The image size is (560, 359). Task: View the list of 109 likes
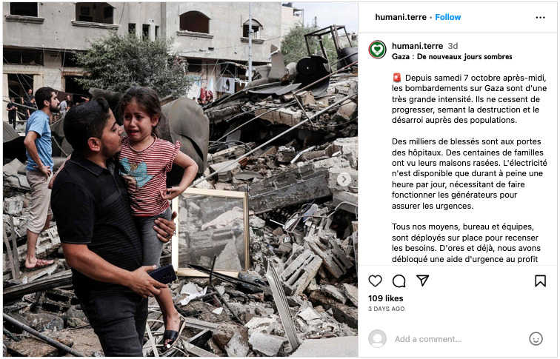tap(386, 298)
